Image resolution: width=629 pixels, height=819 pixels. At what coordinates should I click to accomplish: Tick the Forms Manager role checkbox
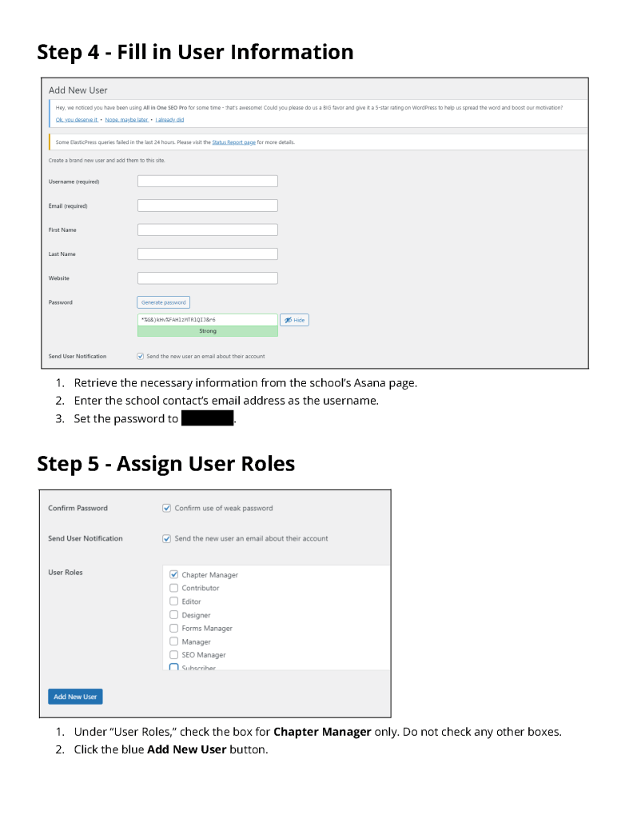173,628
